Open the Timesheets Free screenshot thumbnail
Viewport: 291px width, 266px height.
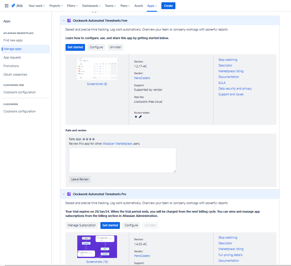click(97, 69)
